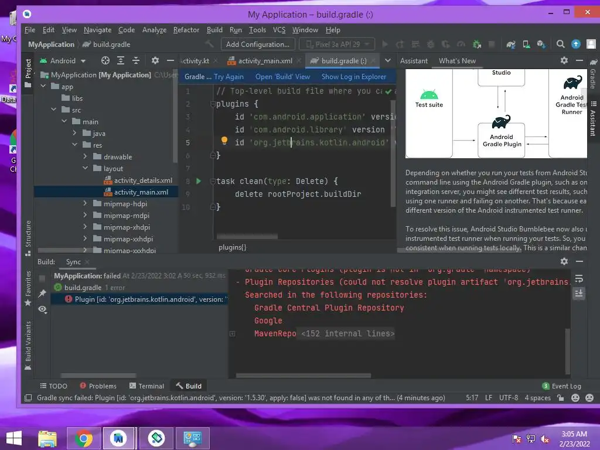Click Open 'Build' View link
This screenshot has width=600, height=450.
[283, 77]
